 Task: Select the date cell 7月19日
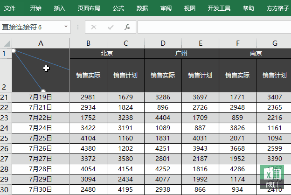41,97
